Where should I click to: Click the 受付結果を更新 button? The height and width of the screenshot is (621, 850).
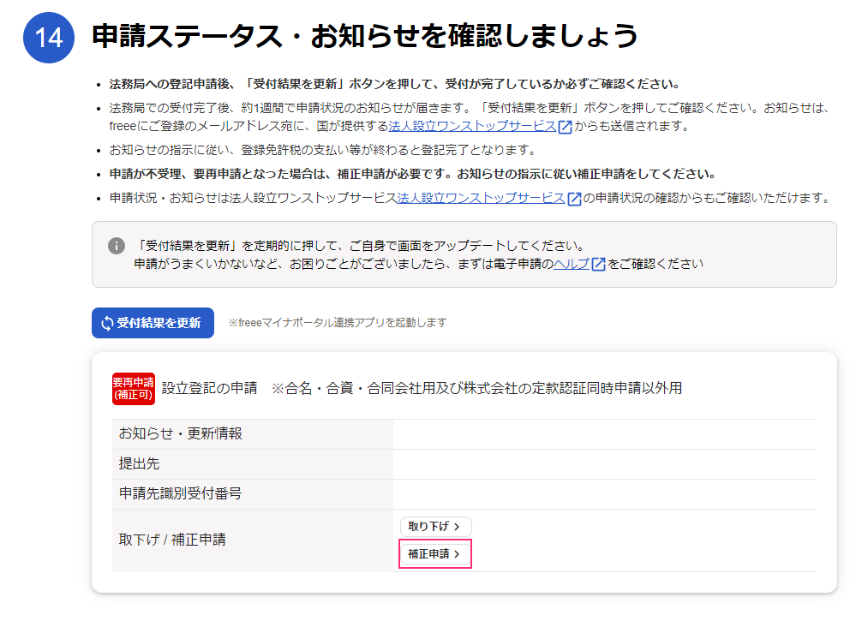click(153, 323)
